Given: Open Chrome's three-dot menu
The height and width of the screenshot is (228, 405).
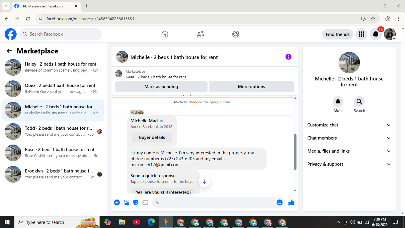Looking at the screenshot, I should (x=398, y=19).
